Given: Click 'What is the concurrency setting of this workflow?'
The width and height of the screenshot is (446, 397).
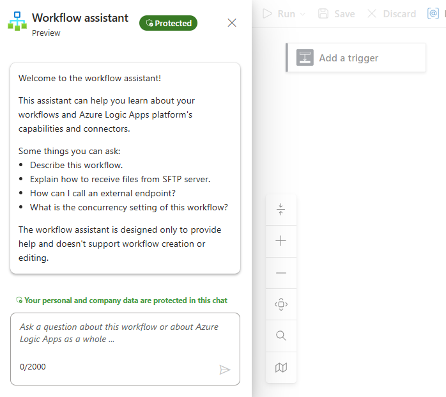Looking at the screenshot, I should pyautogui.click(x=129, y=208).
